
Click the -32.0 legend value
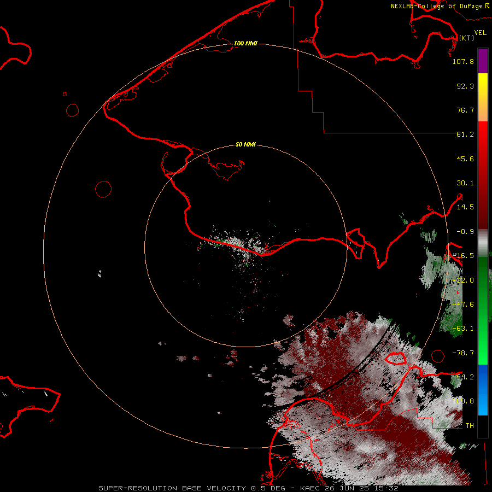[463, 280]
